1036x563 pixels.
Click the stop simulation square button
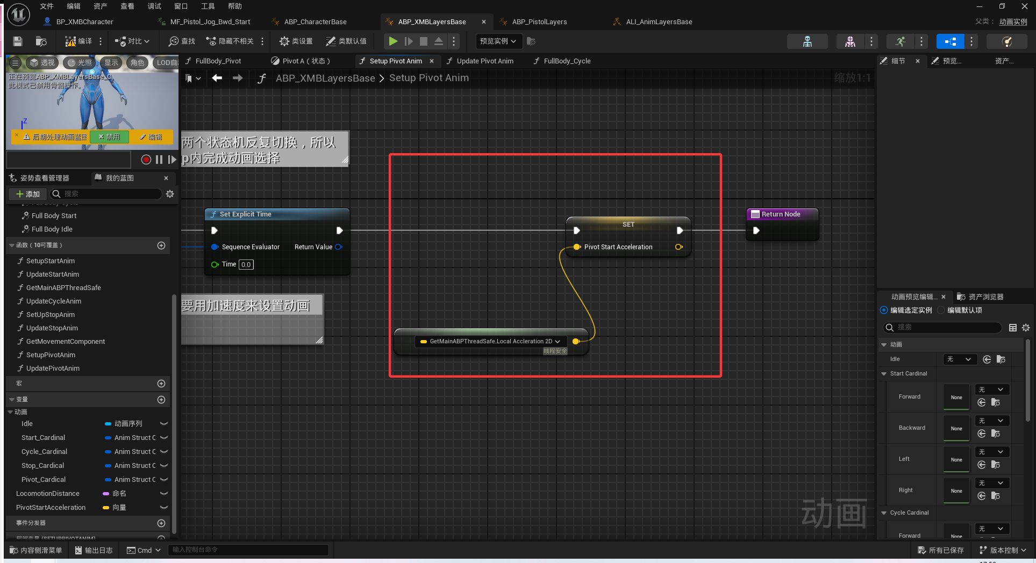(x=424, y=41)
